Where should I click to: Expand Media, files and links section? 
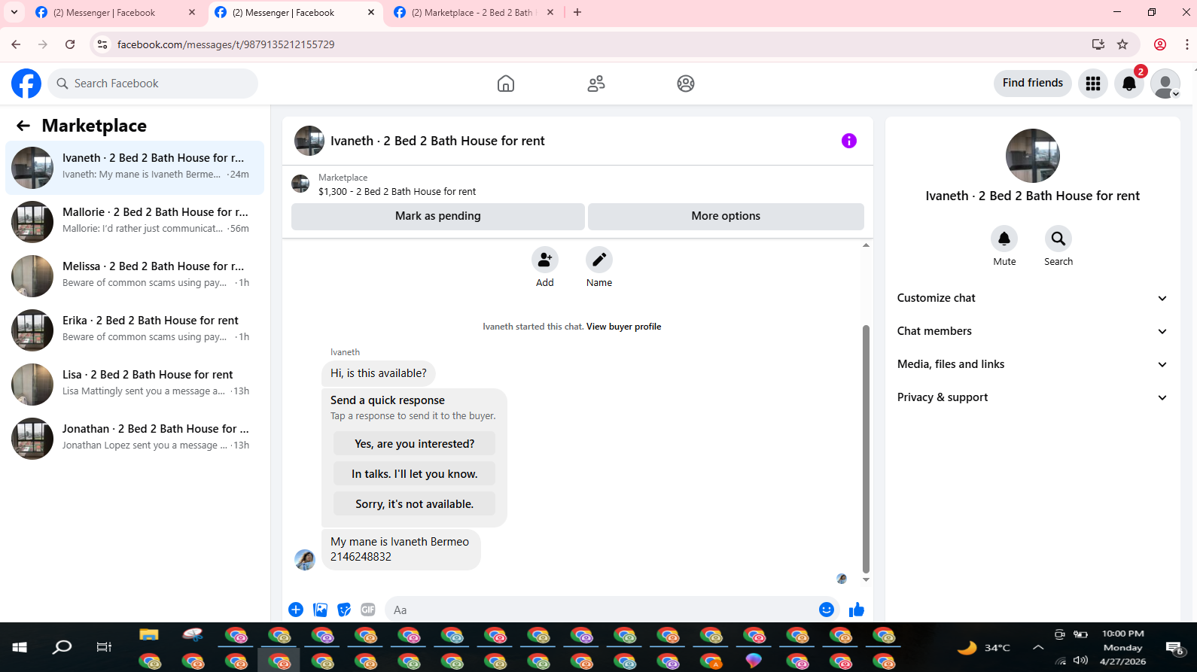pyautogui.click(x=1032, y=364)
